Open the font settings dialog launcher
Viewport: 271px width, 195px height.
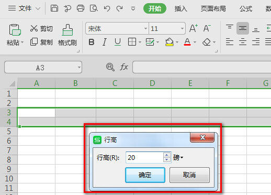216,51
